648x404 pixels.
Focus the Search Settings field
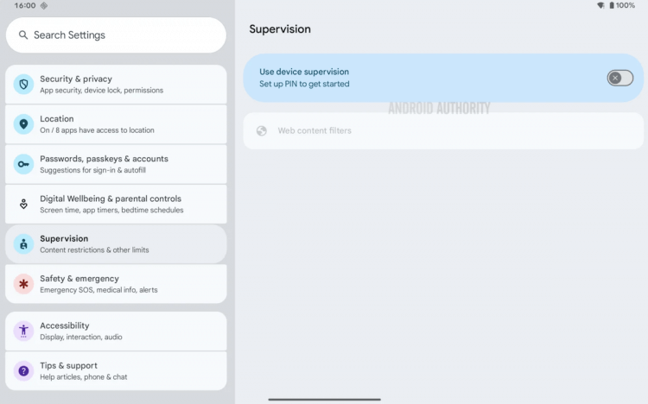(x=116, y=35)
